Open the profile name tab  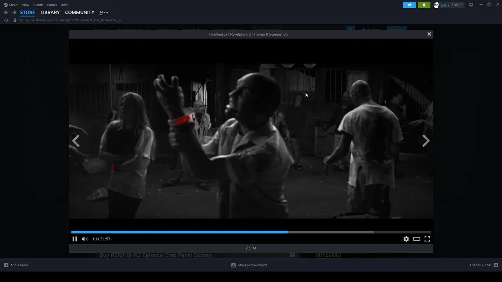(x=104, y=13)
